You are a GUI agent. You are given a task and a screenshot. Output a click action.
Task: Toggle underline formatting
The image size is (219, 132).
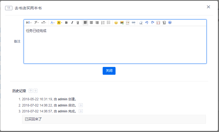tap(78, 23)
